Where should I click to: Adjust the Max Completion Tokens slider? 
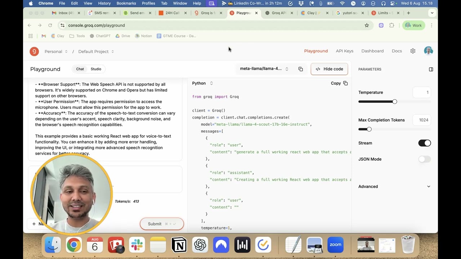[369, 129]
